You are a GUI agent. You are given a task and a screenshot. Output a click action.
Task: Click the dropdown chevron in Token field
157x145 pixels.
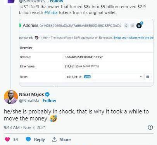point(141,77)
